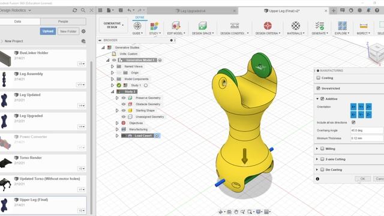Open the notifications bell icon
This screenshot has height=216, width=384.
[x=368, y=11]
